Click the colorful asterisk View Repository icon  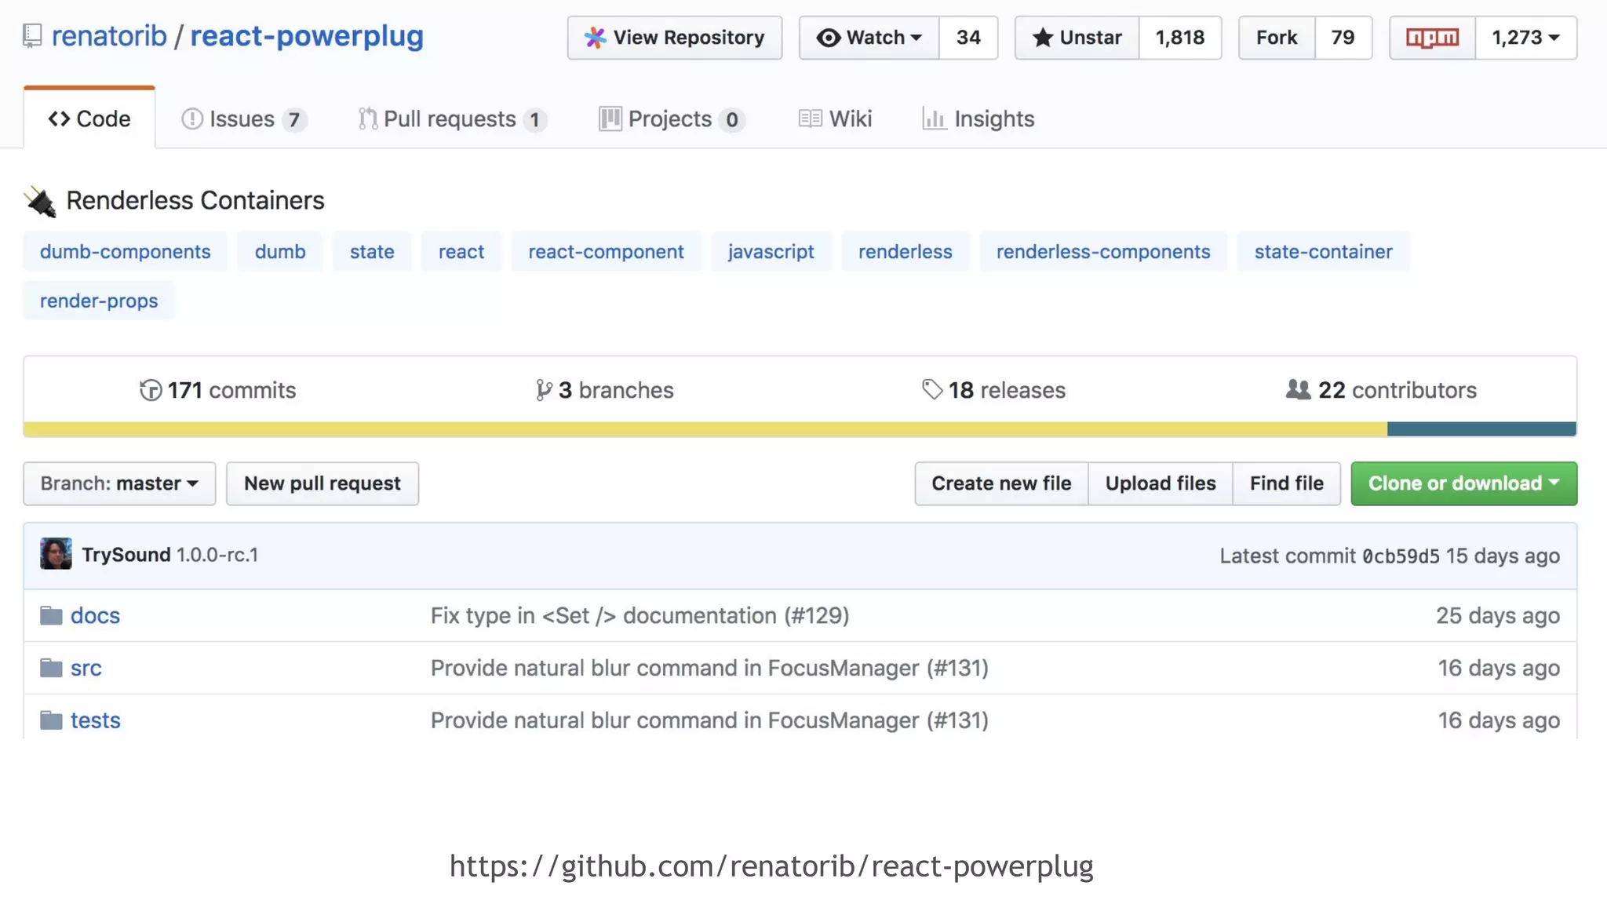[x=596, y=38]
